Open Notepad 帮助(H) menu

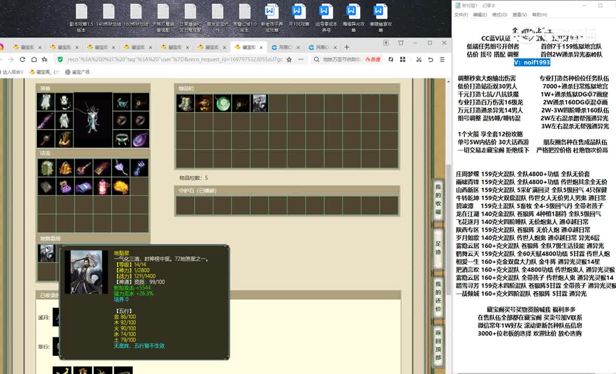click(x=539, y=15)
